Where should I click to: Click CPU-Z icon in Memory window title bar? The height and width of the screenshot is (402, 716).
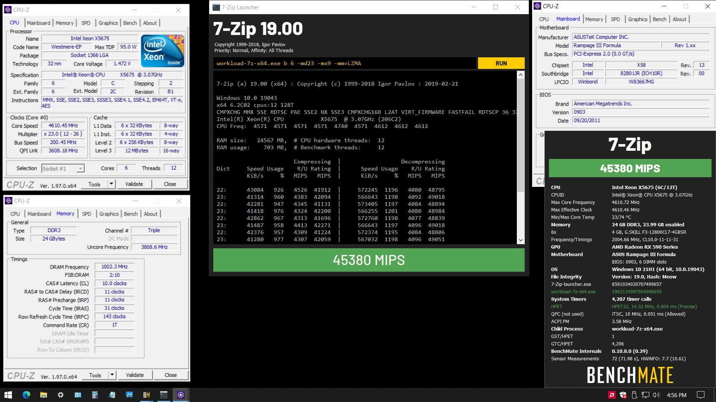[9, 201]
